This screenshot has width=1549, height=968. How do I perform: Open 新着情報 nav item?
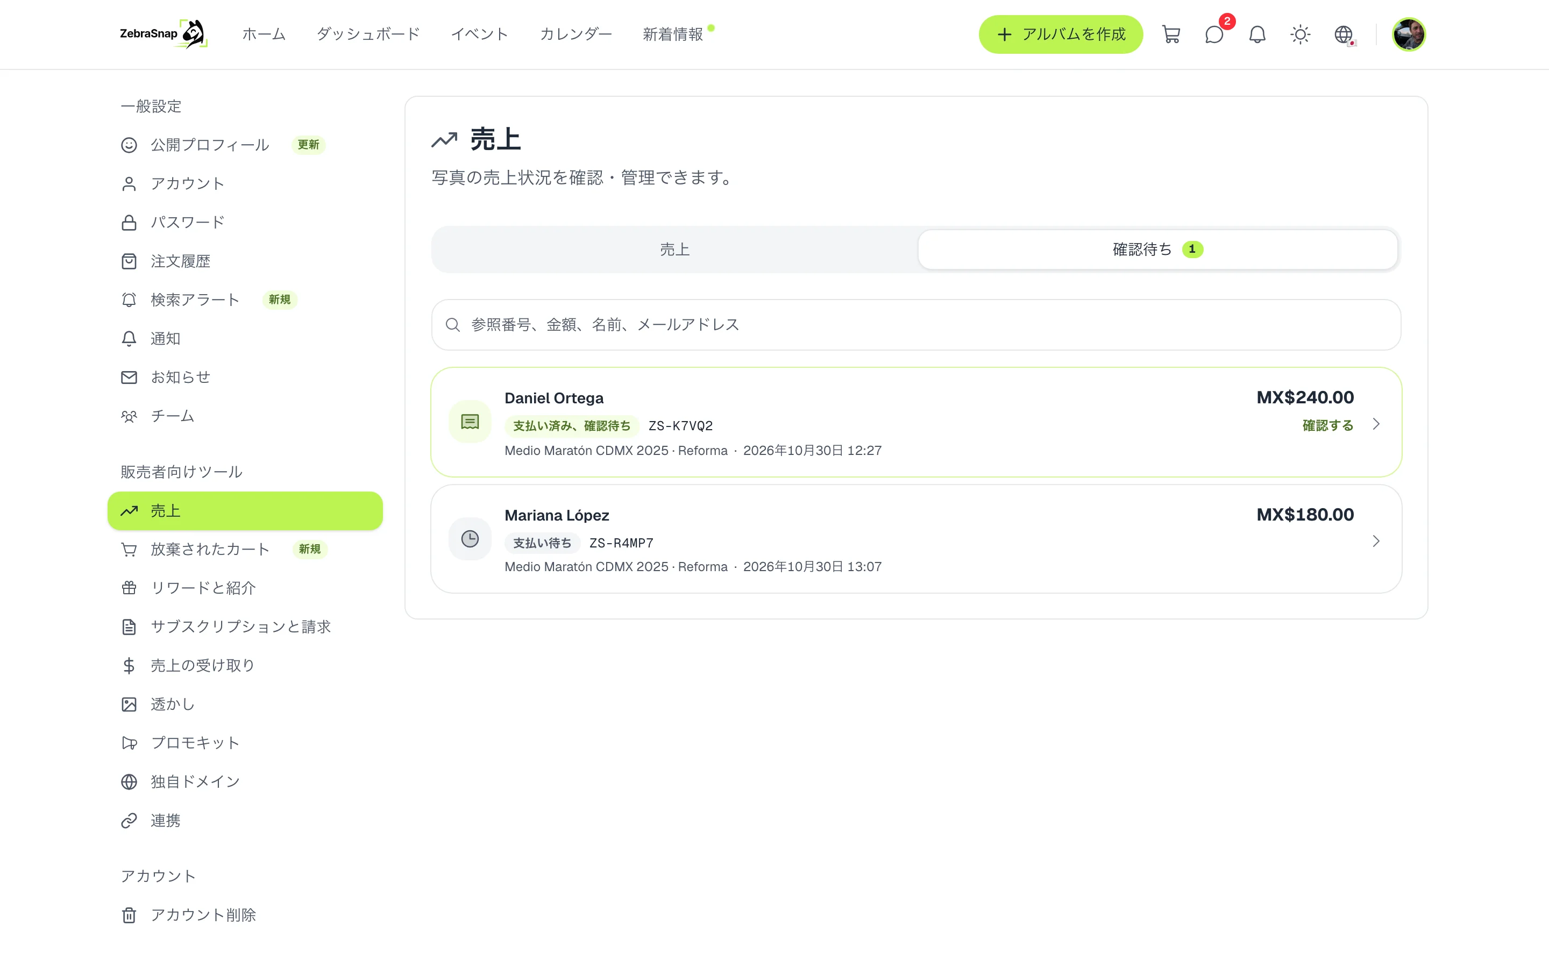[x=673, y=34]
